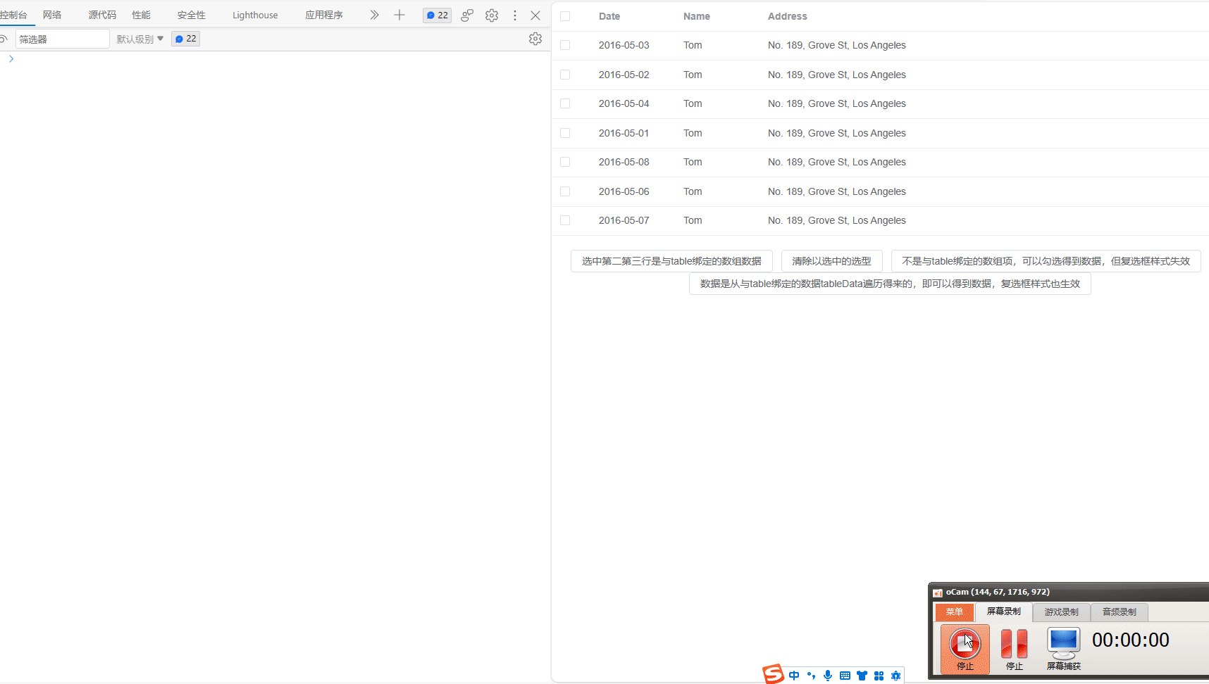Switch to the oCam 屏幕录制 tab
This screenshot has width=1209, height=684.
pos(1004,612)
